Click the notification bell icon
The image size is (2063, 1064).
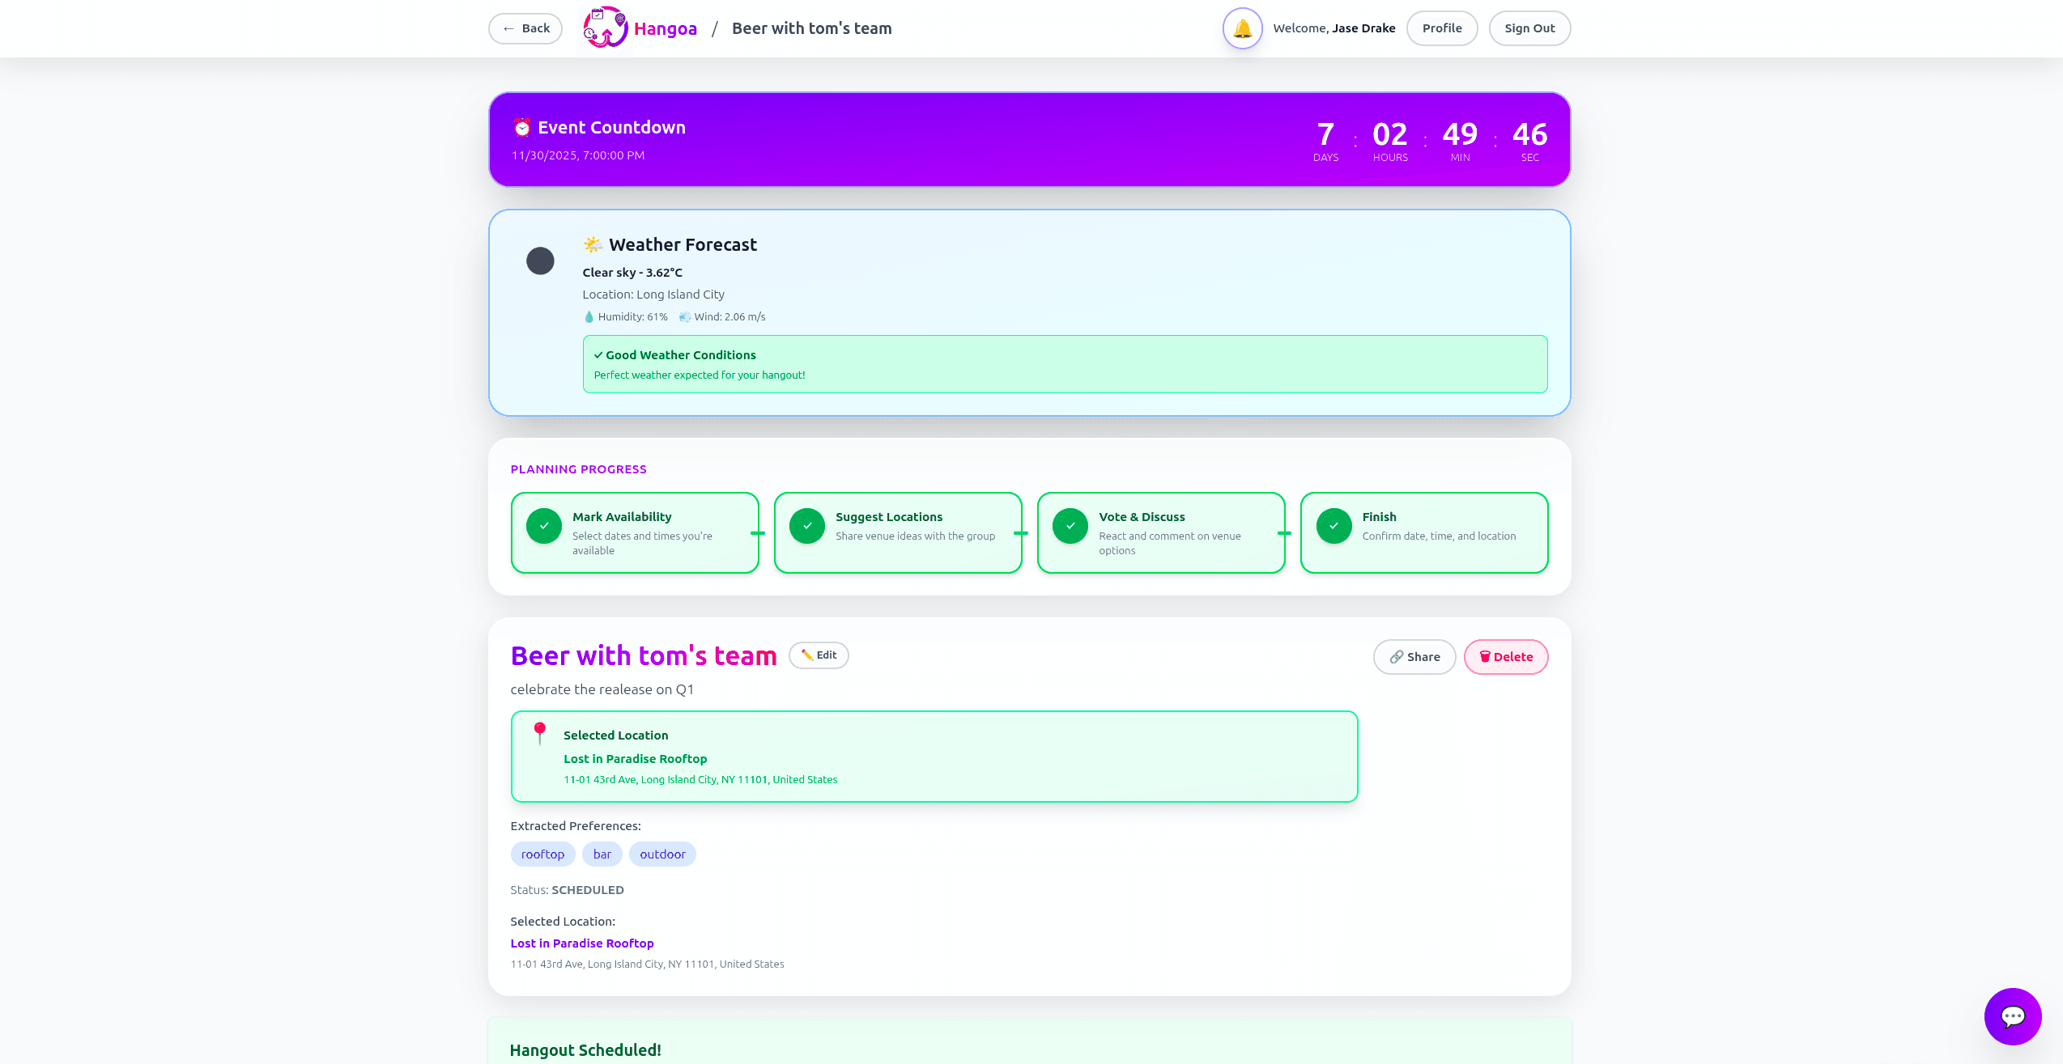pyautogui.click(x=1242, y=28)
